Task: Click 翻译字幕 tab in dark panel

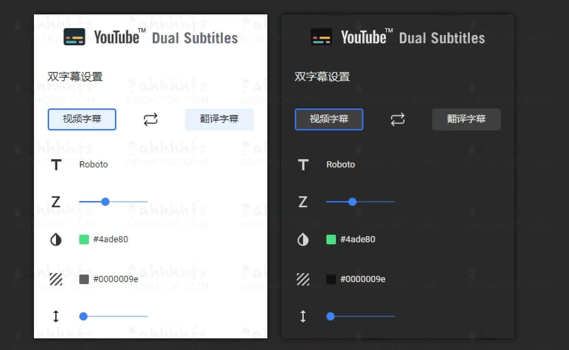Action: point(466,119)
